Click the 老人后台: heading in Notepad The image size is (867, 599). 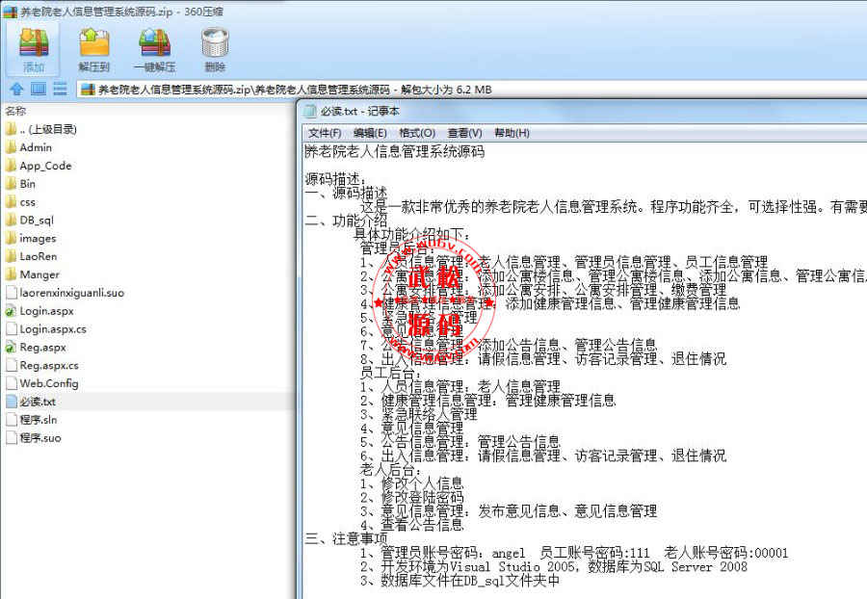390,470
